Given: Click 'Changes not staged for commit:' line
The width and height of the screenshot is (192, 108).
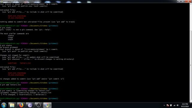Looking at the screenshot, I should pos(15,55).
